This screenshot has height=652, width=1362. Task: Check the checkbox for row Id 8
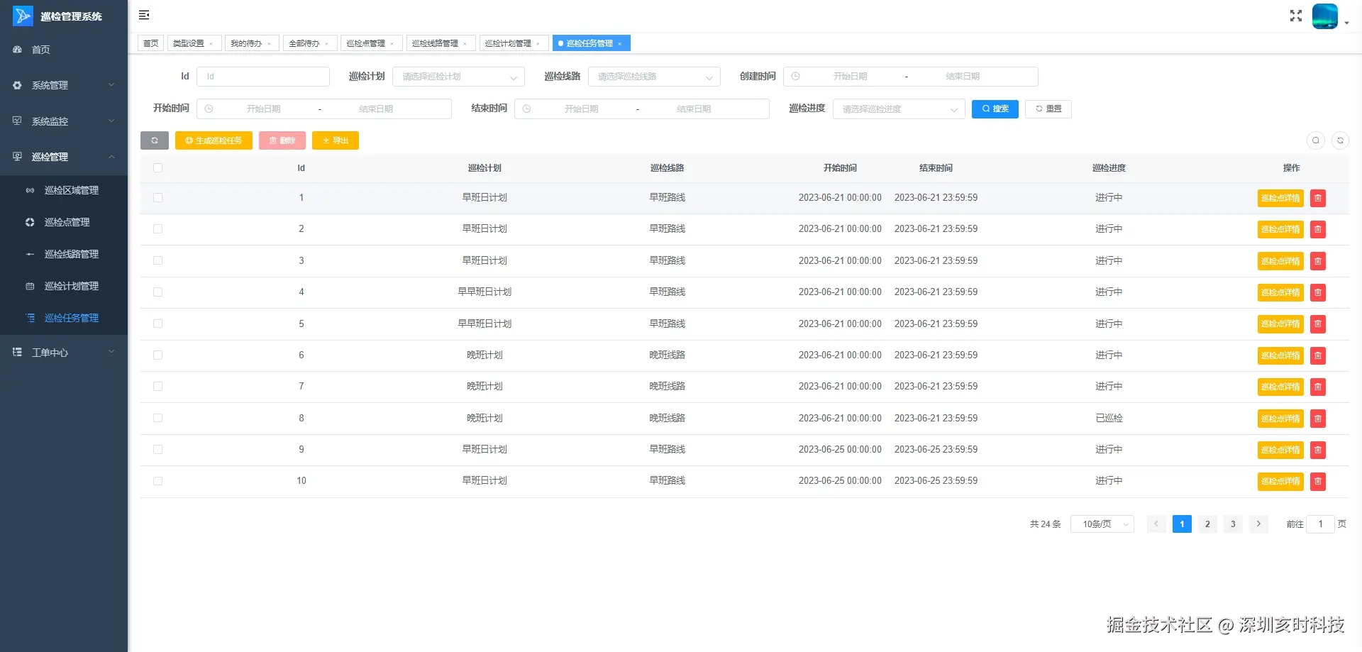157,419
